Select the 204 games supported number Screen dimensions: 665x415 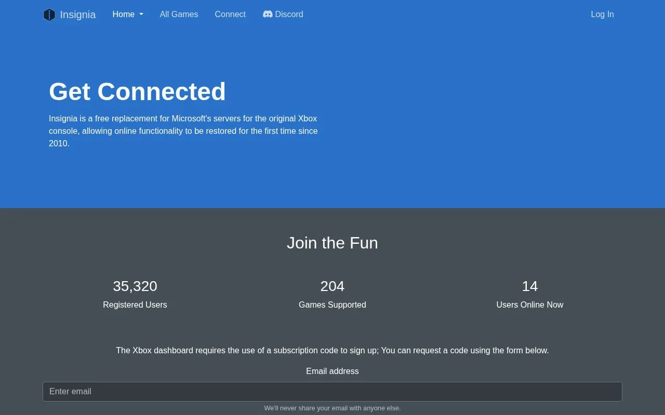[x=332, y=286]
